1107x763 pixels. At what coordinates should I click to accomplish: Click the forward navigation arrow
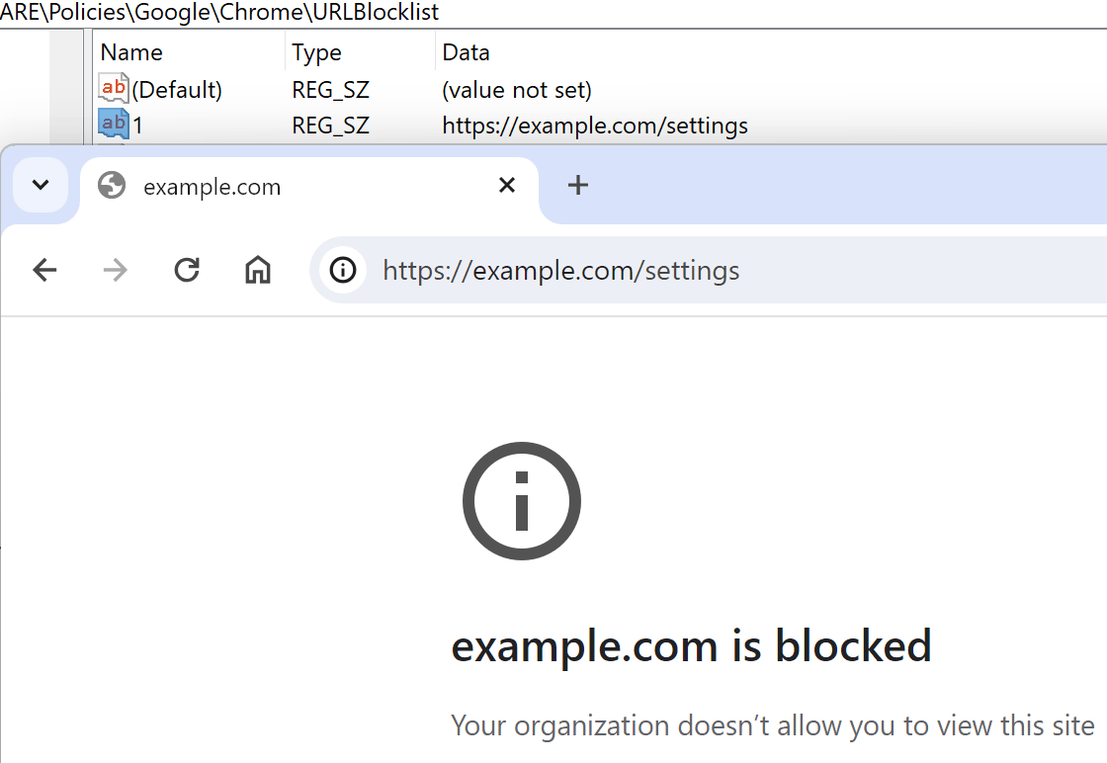(115, 270)
